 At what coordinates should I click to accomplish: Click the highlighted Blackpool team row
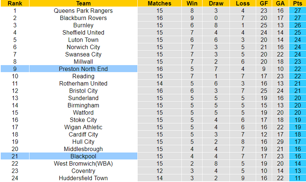pos(83,156)
